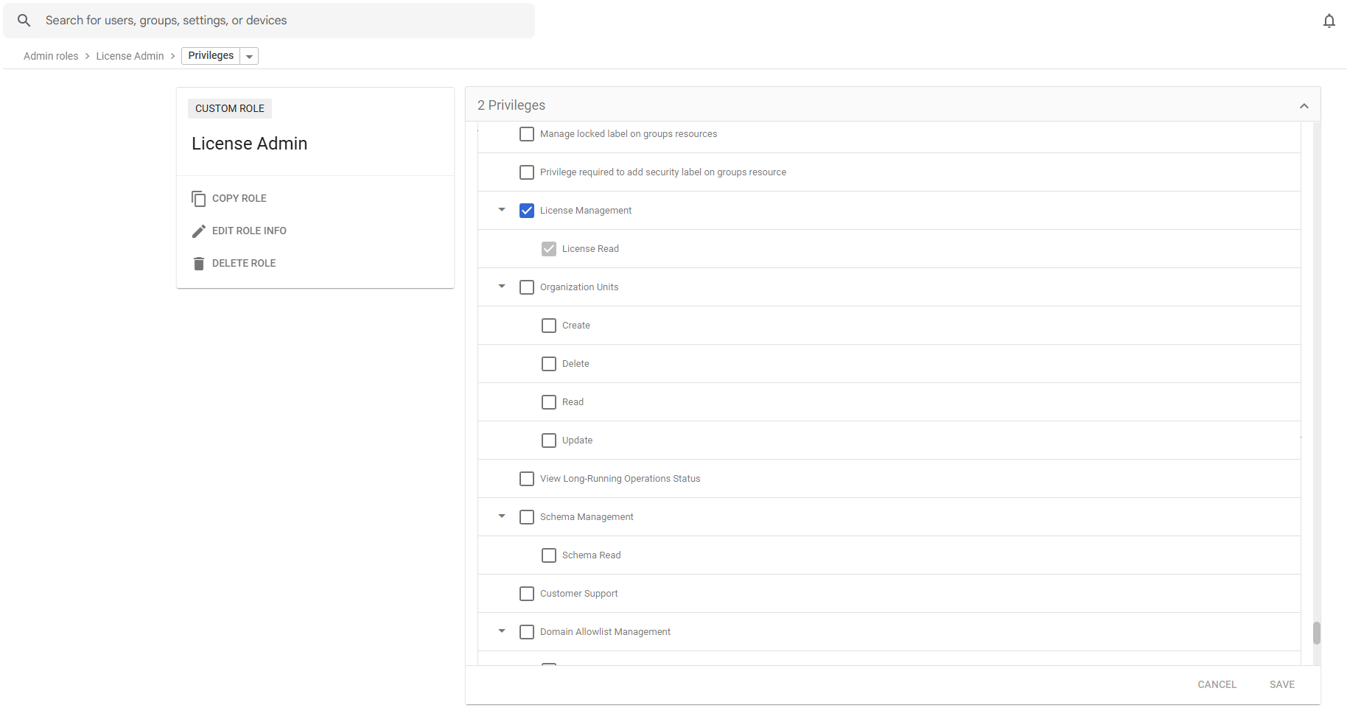Tick the Customer Support checkbox

[x=527, y=594]
